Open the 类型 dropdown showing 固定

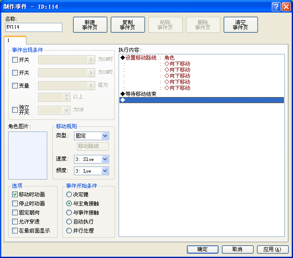[91, 136]
